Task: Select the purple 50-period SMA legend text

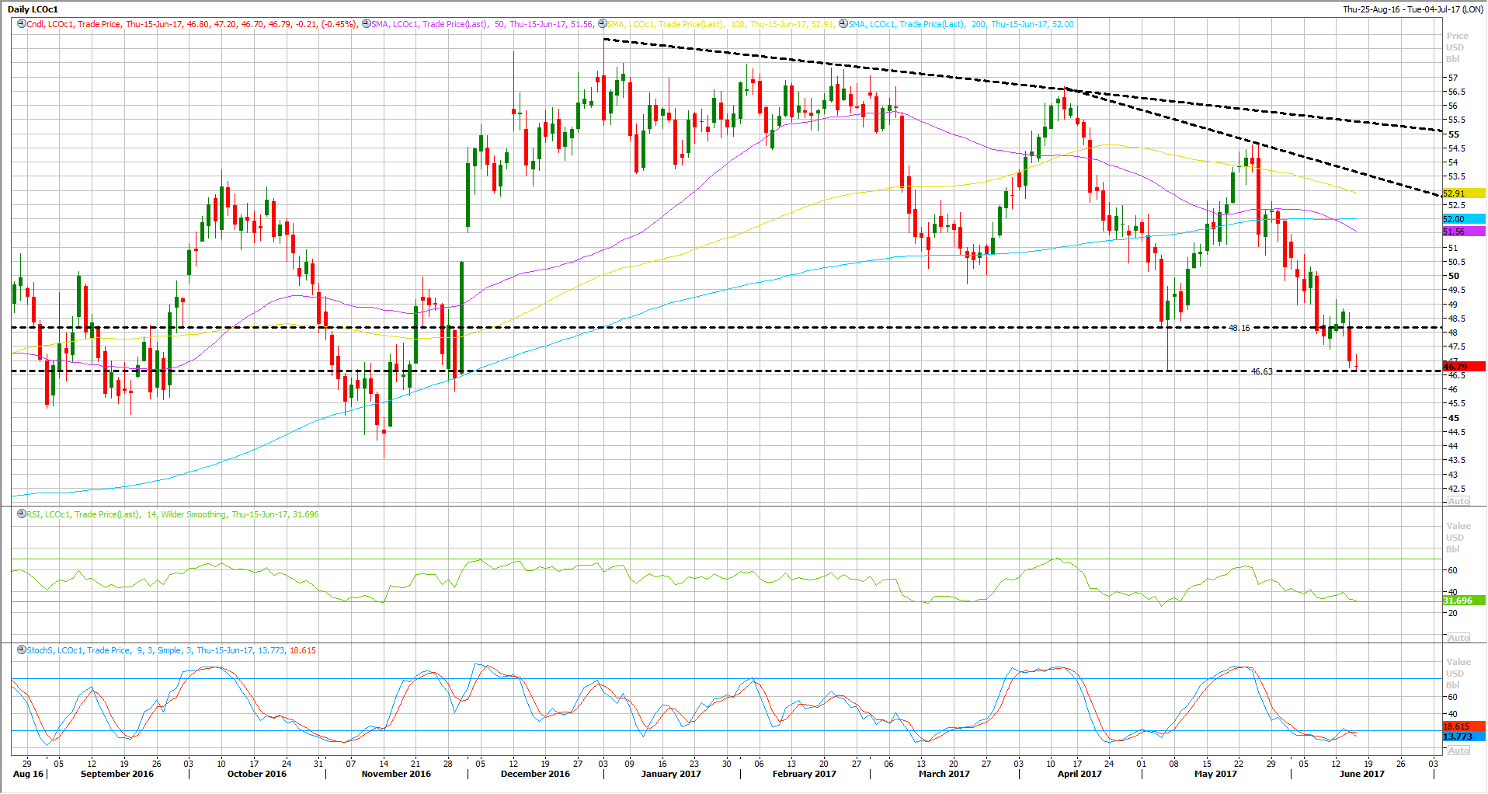Action: tap(483, 24)
